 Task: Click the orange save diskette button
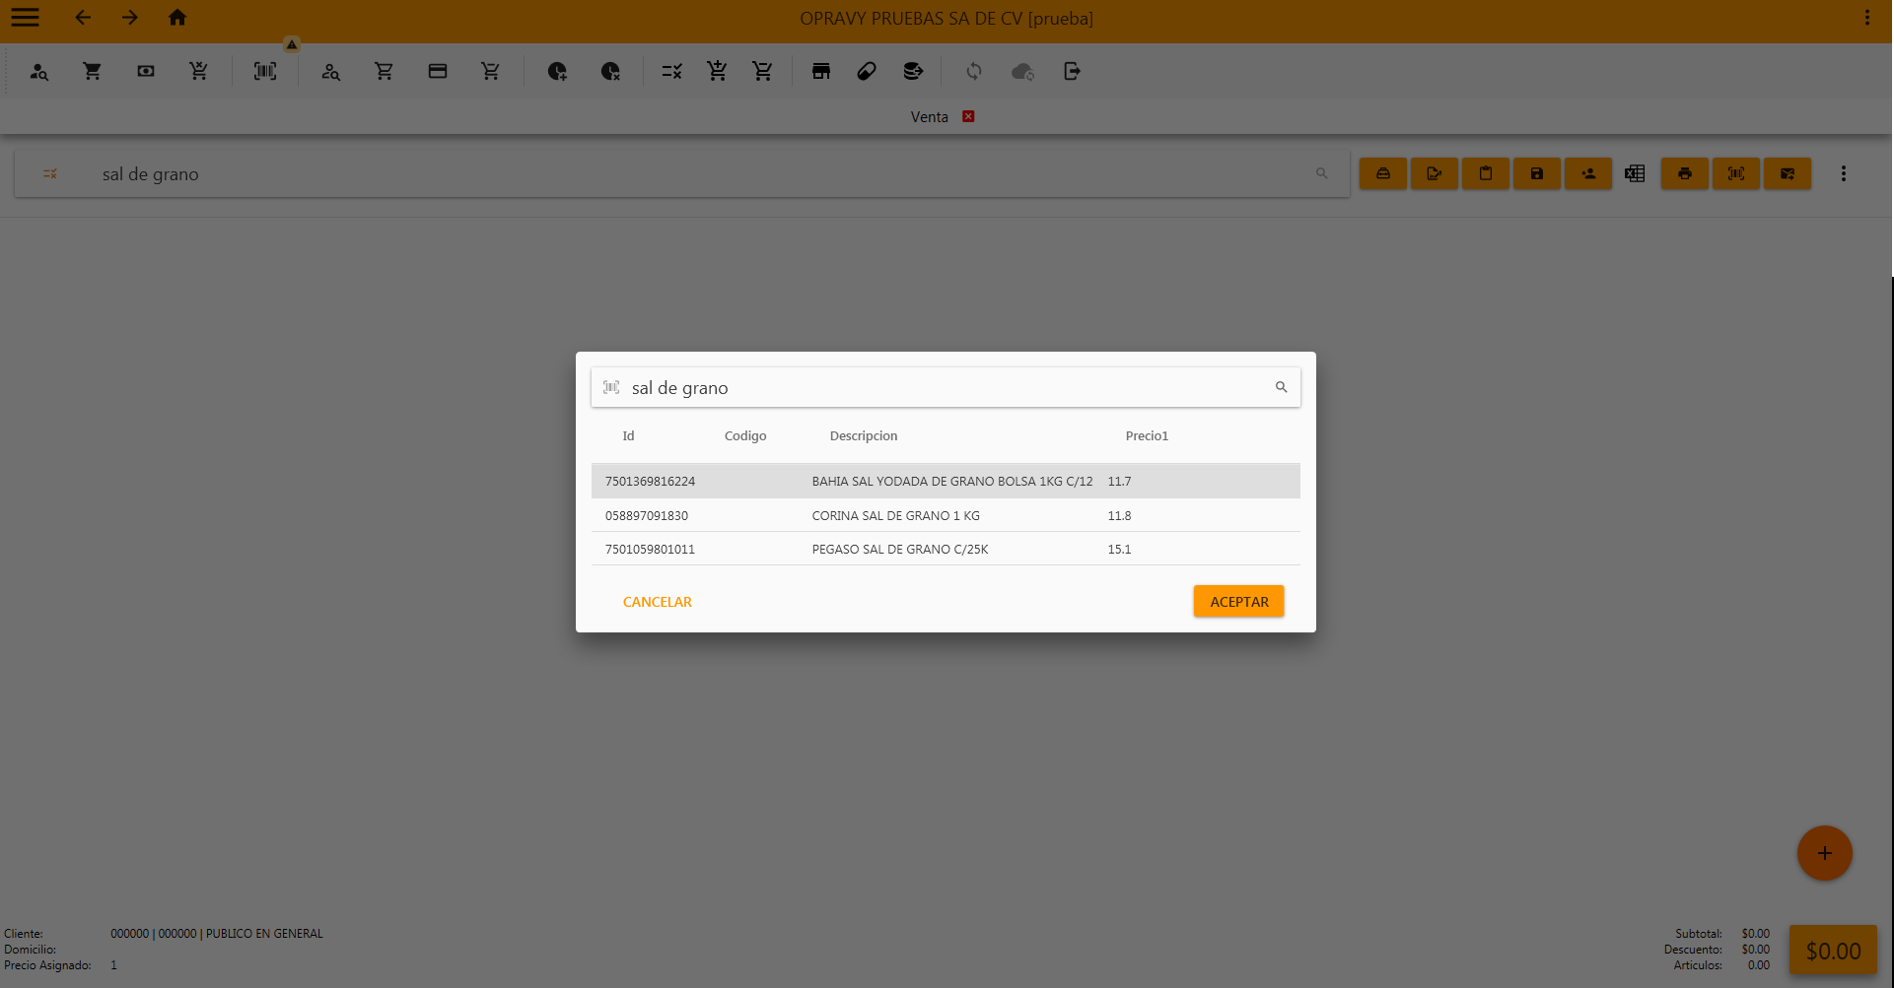click(1537, 173)
